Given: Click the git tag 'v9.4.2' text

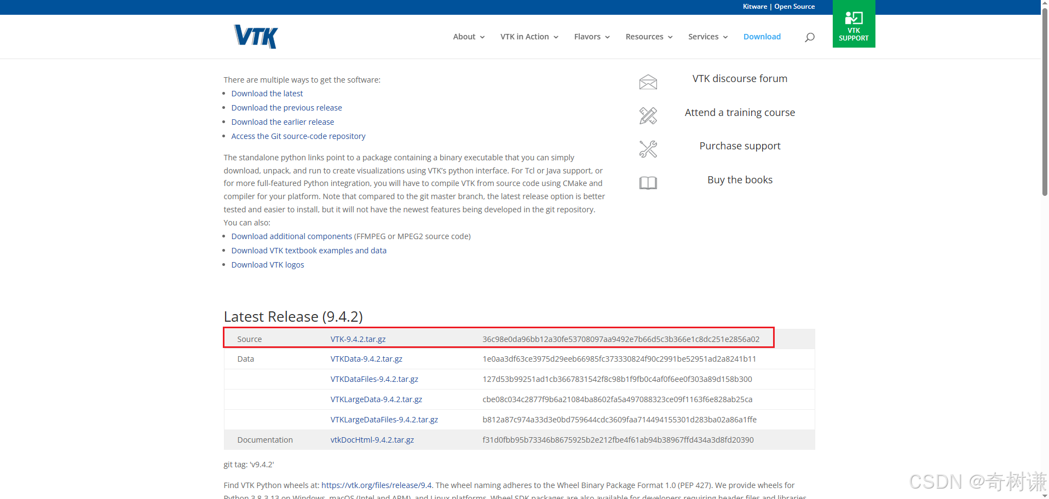Looking at the screenshot, I should 249,465.
